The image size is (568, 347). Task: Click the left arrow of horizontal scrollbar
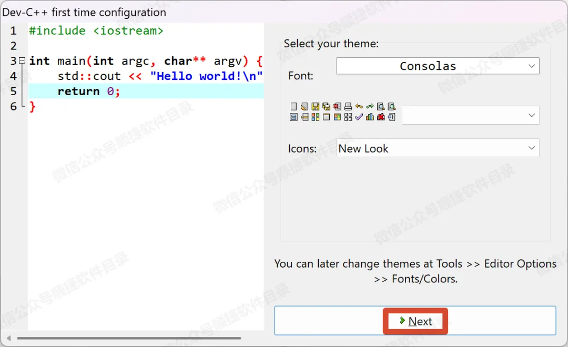9,338
